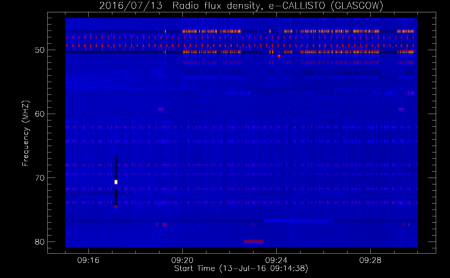Click the dark red horizontal bar near 80 MHz

tap(253, 241)
